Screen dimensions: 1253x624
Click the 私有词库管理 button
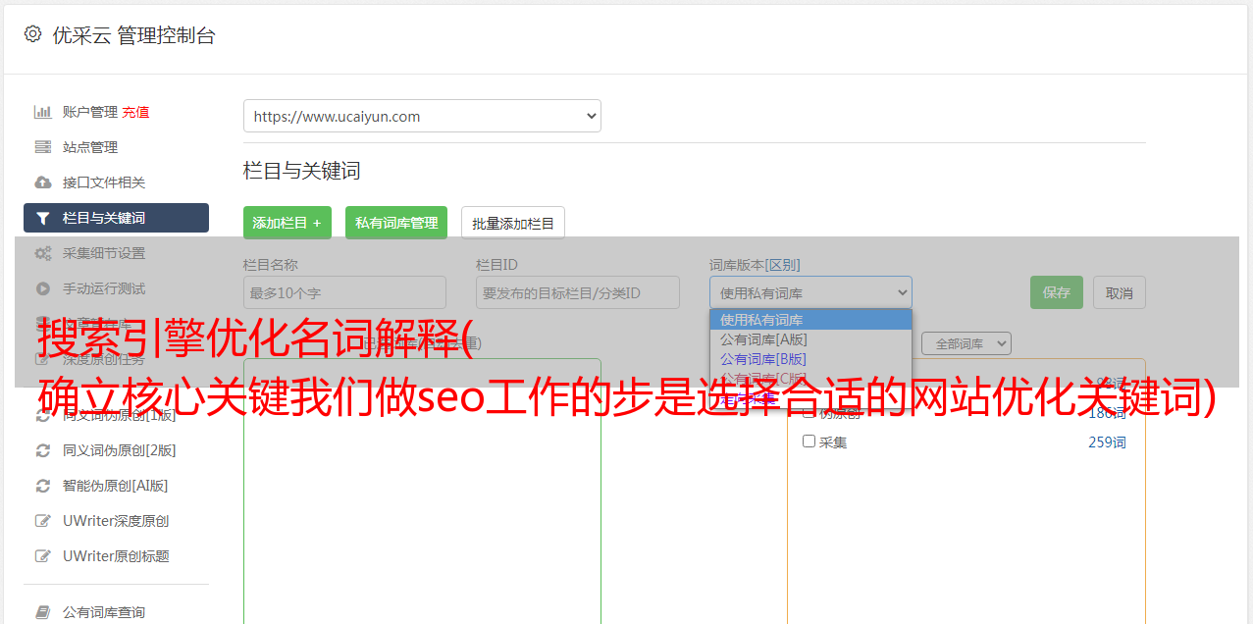[396, 223]
